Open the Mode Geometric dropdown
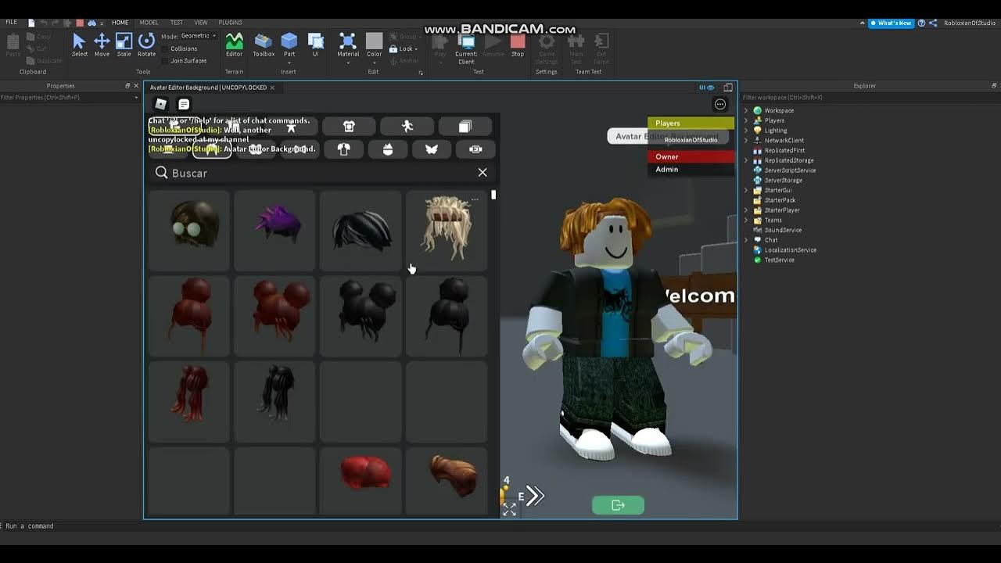 point(199,36)
